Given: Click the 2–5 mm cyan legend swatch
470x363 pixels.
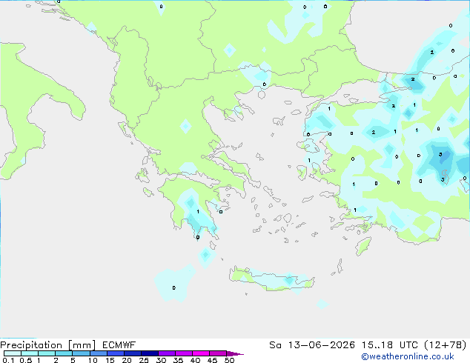Looking at the screenshot, I should (x=64, y=353).
